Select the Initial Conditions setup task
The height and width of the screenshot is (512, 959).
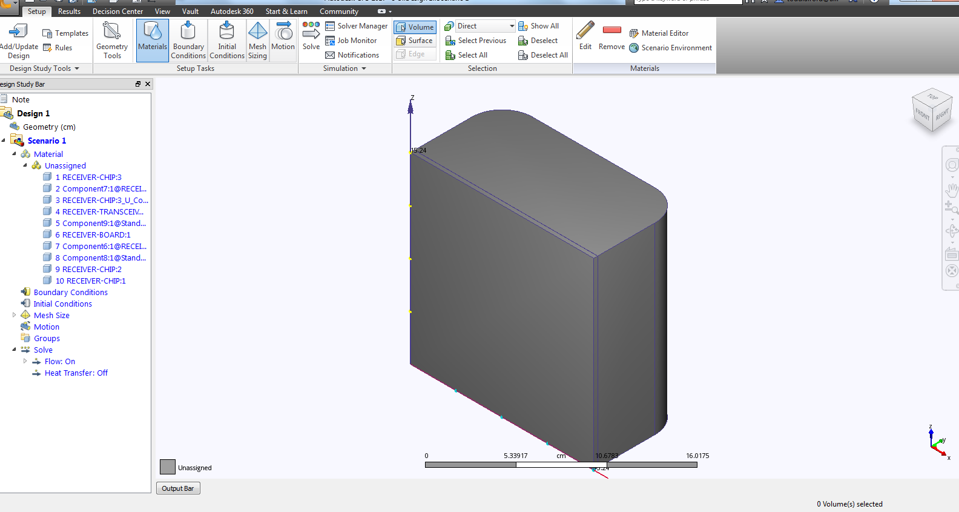(x=227, y=40)
